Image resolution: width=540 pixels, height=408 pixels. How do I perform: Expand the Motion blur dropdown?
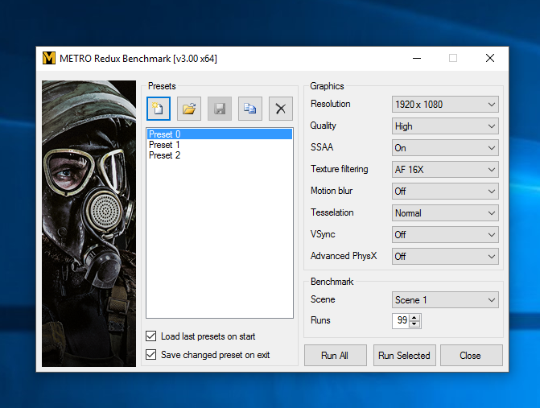pos(445,191)
